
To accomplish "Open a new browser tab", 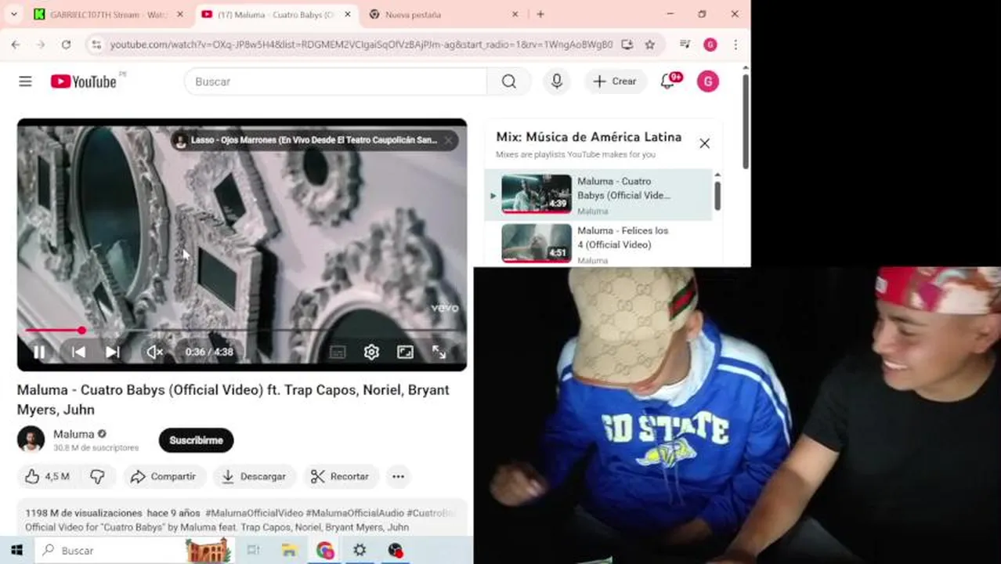I will coord(540,14).
